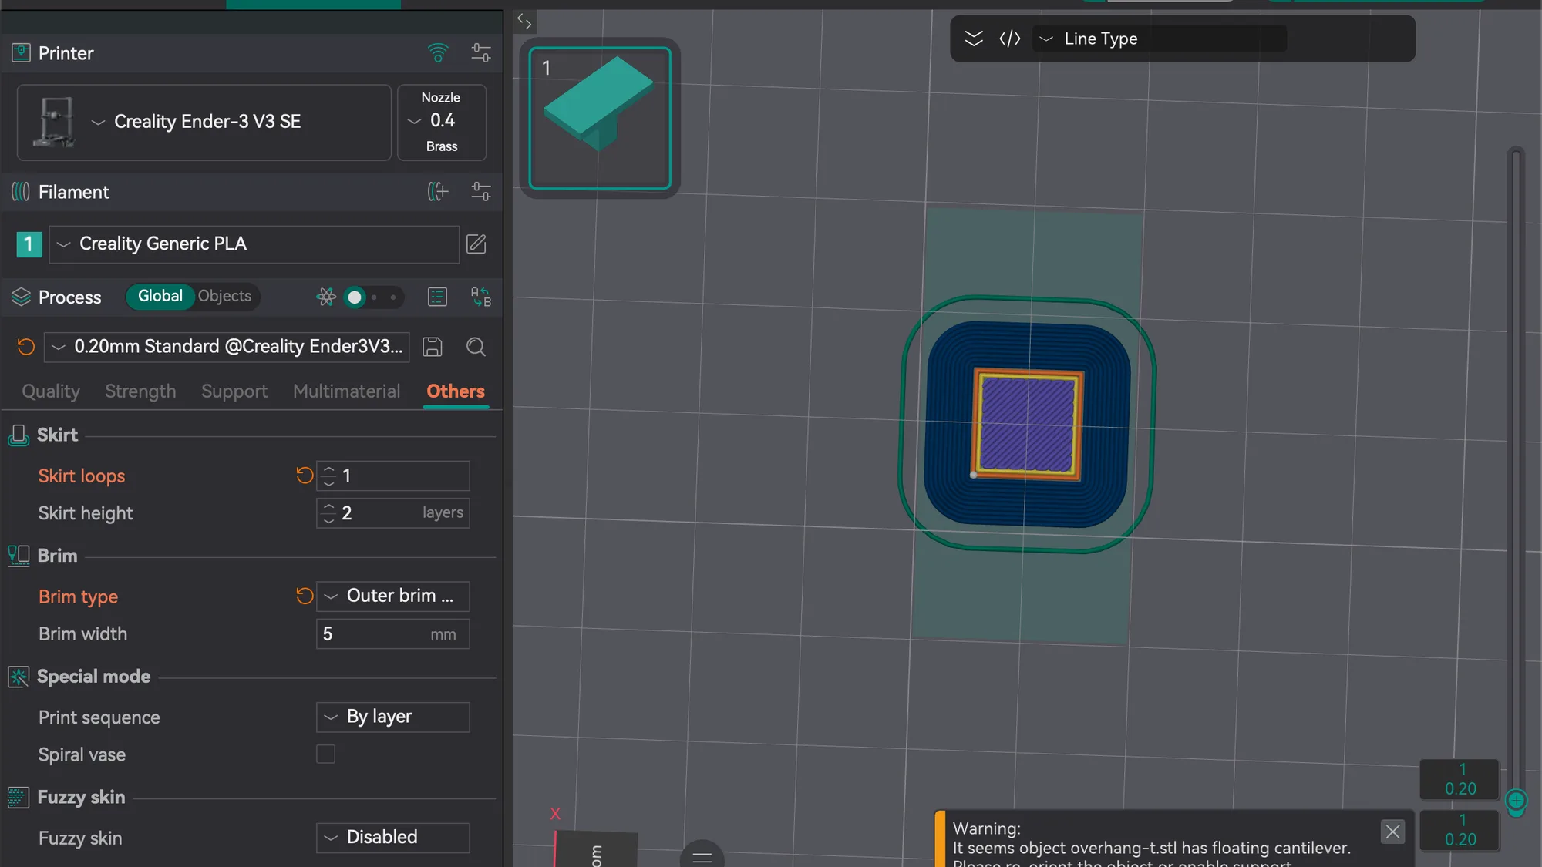1542x867 pixels.
Task: Click the Brim width input field
Action: 392,634
